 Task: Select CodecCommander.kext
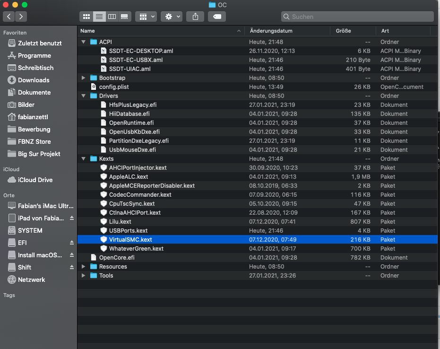point(257,194)
